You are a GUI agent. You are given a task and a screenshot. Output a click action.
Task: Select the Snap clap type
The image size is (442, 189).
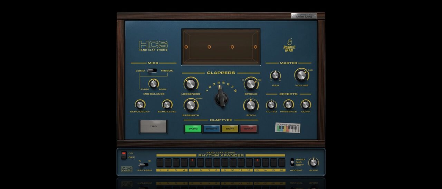point(249,129)
